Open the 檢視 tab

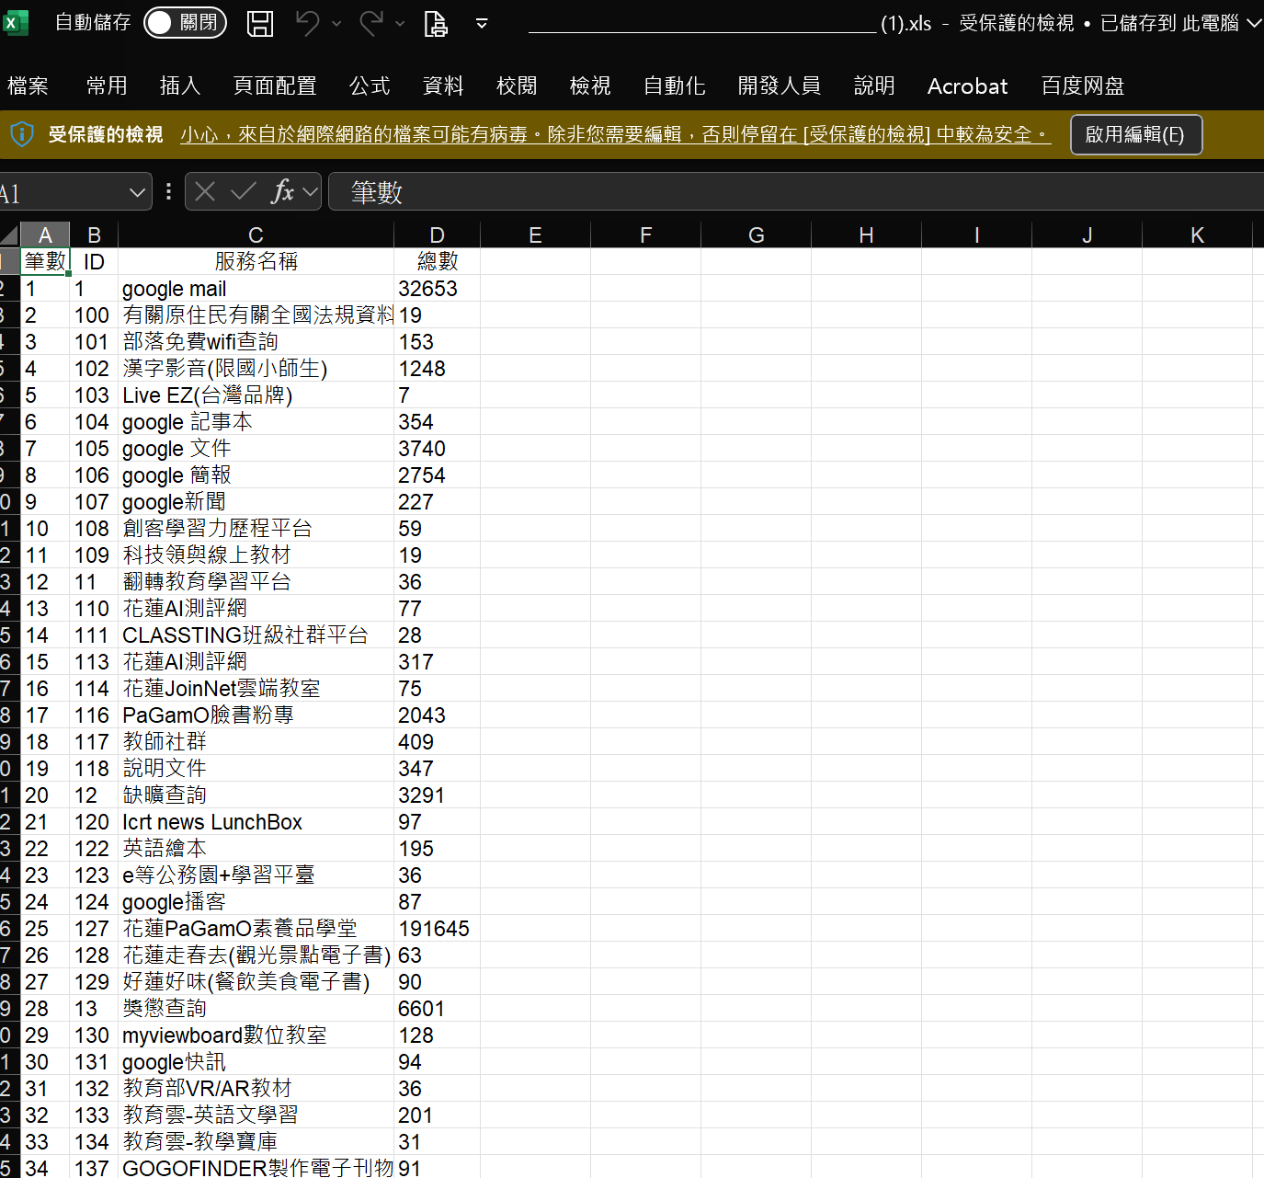click(x=590, y=86)
